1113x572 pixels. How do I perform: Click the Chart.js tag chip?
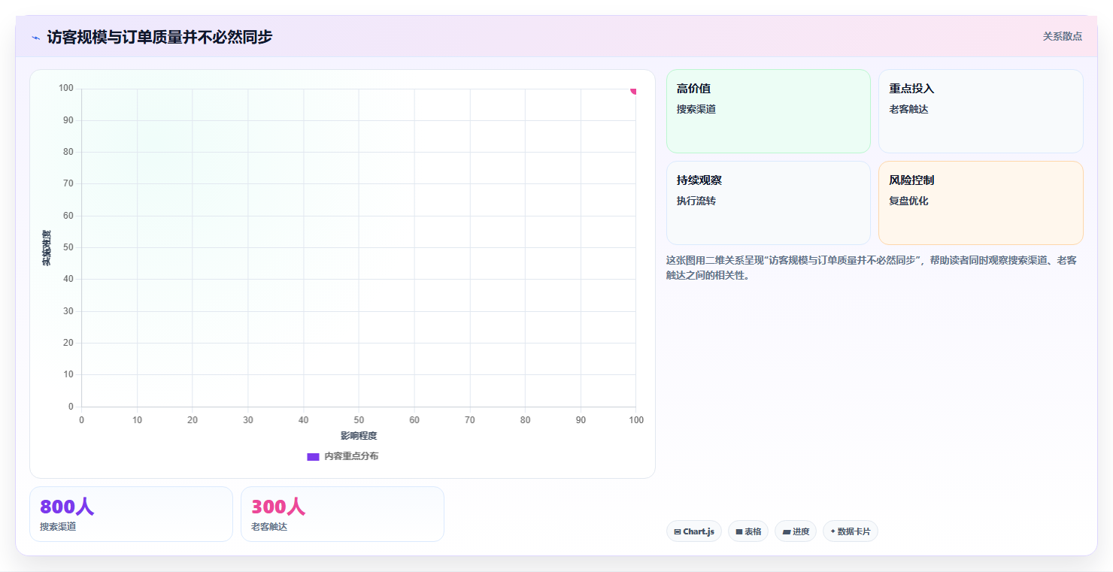click(x=693, y=531)
